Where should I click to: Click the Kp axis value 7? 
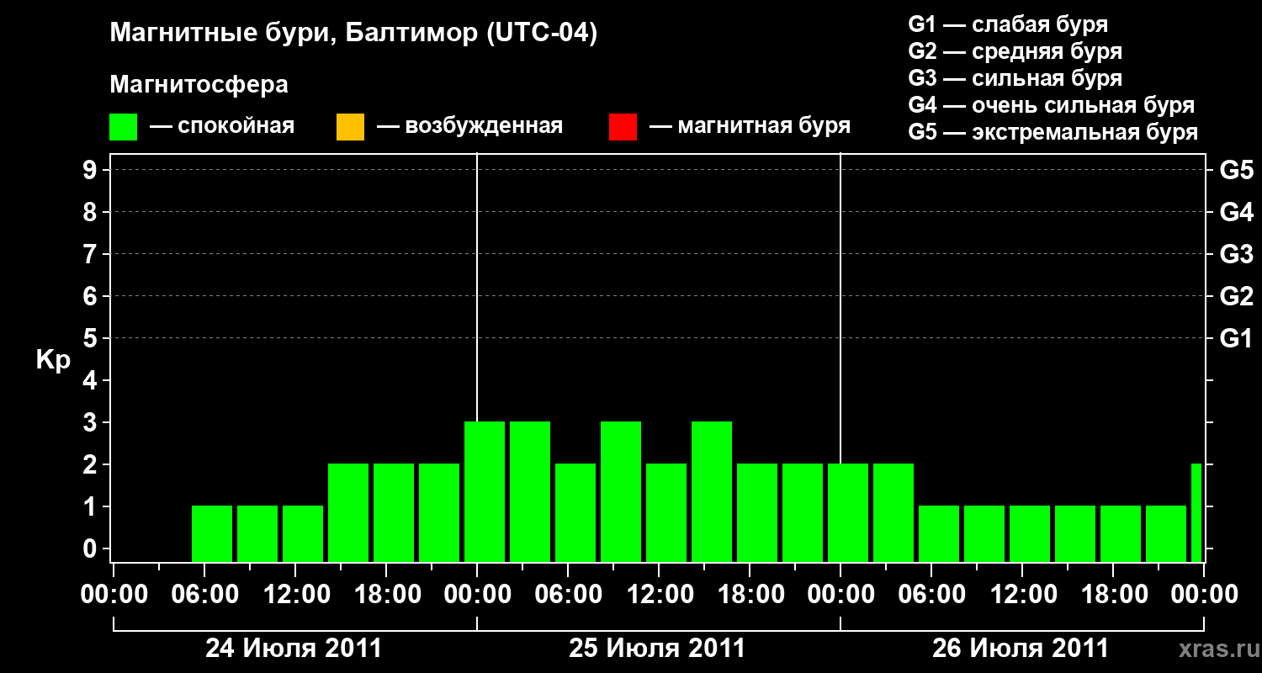tap(92, 254)
